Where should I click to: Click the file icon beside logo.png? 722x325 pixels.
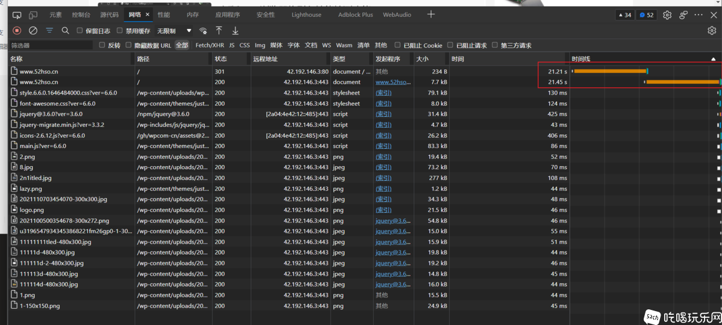[x=14, y=210]
